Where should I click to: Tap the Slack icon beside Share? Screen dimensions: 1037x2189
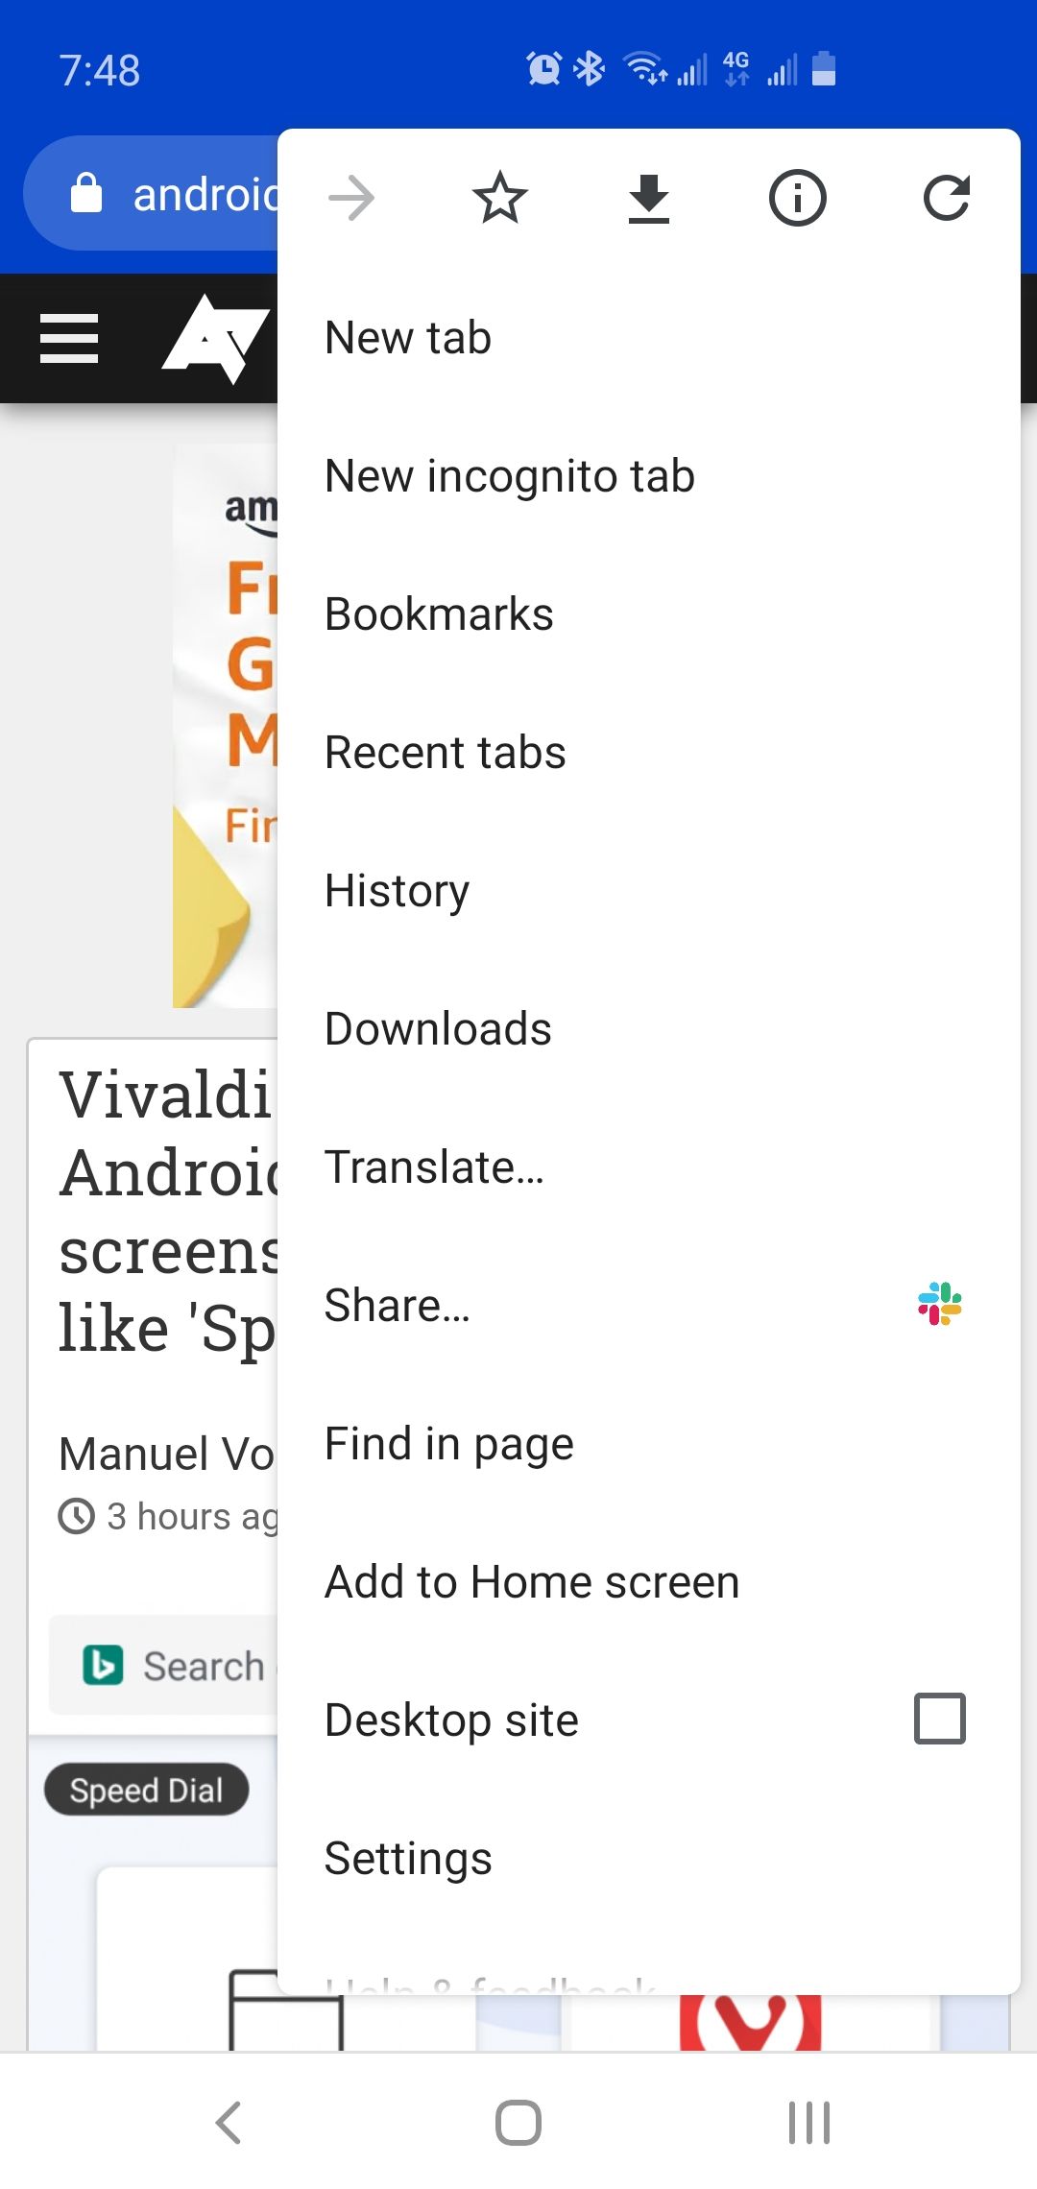pos(939,1304)
